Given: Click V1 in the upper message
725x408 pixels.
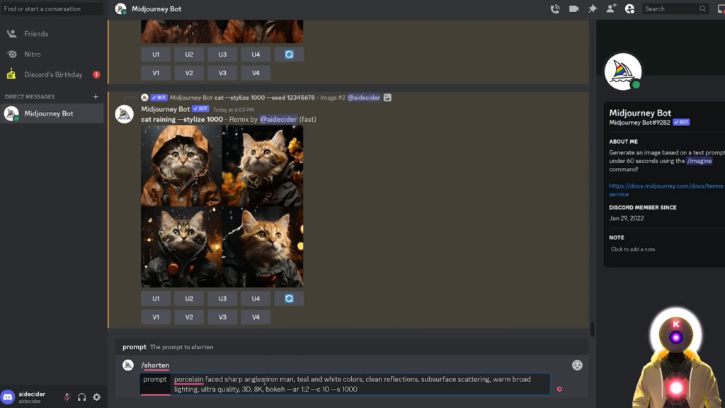Looking at the screenshot, I should [x=156, y=73].
